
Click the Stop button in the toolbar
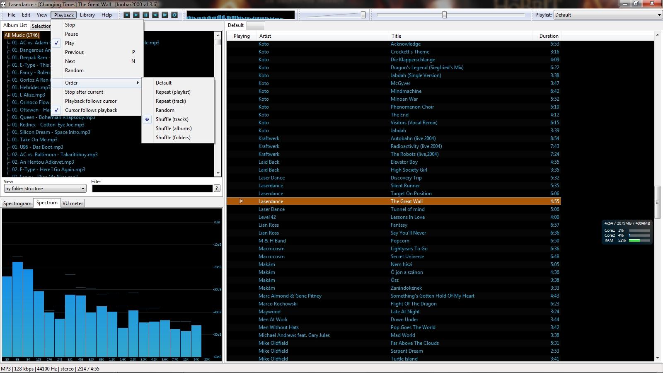coord(127,15)
